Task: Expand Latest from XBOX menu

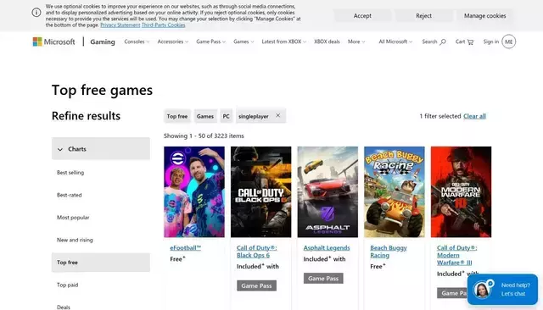Action: 284,42
